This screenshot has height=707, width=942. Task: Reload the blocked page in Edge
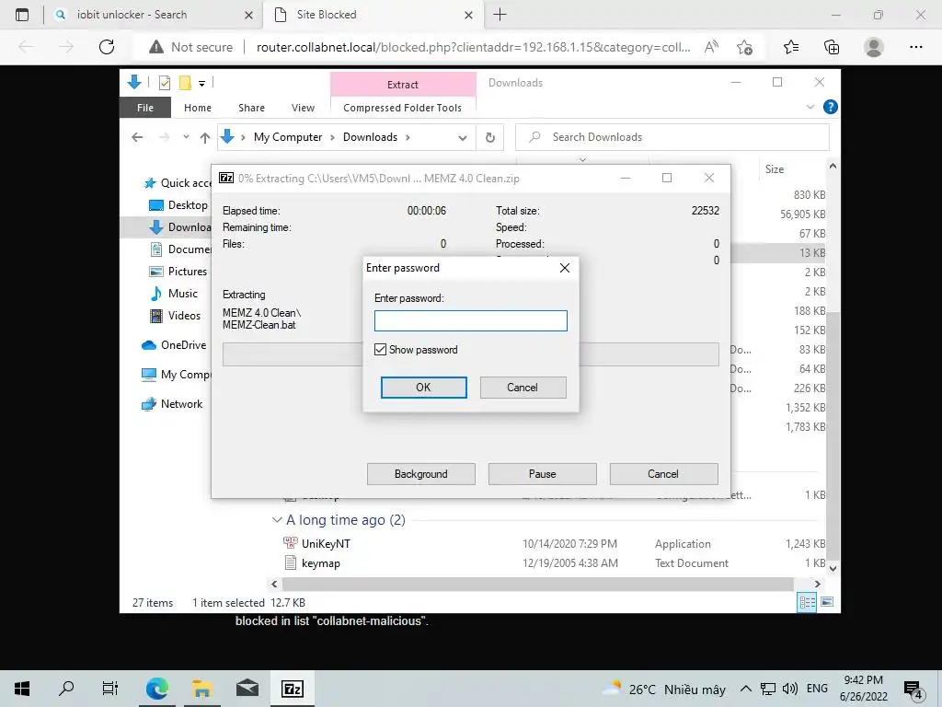(107, 47)
